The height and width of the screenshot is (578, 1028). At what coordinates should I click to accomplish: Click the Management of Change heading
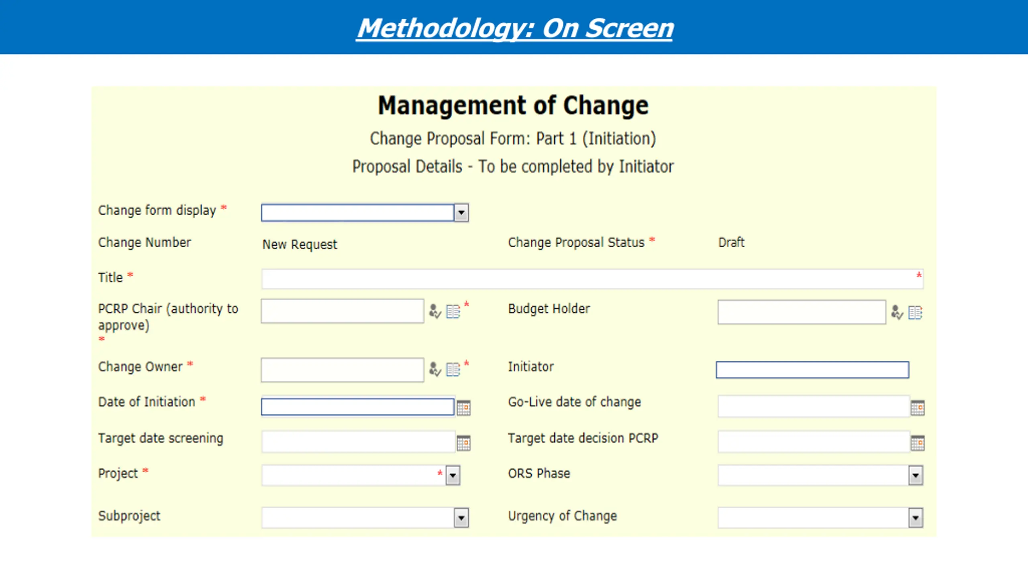513,106
